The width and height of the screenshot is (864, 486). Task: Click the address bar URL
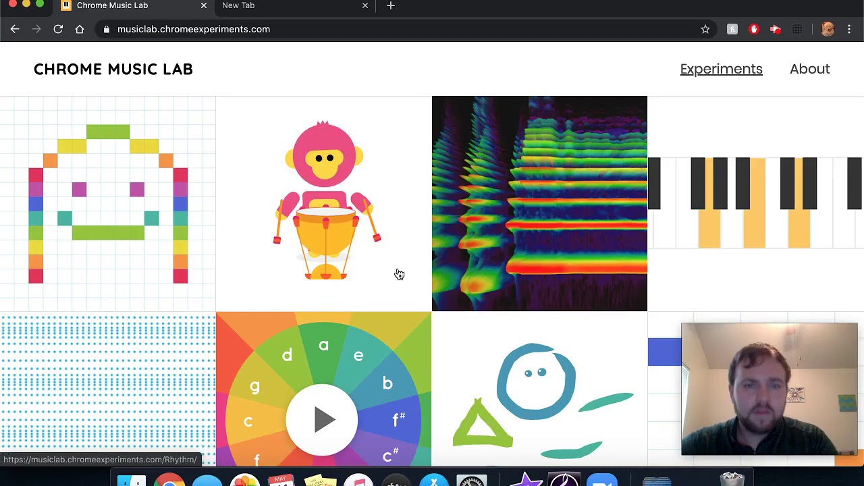194,29
